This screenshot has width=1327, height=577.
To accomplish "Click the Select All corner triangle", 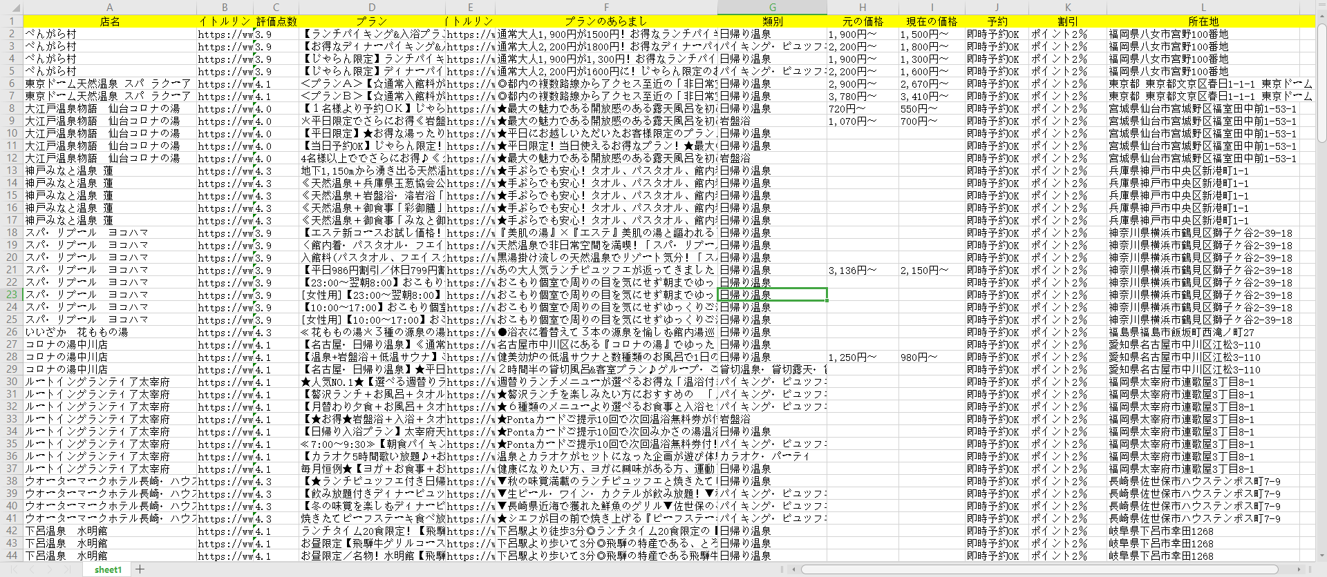I will tap(11, 8).
